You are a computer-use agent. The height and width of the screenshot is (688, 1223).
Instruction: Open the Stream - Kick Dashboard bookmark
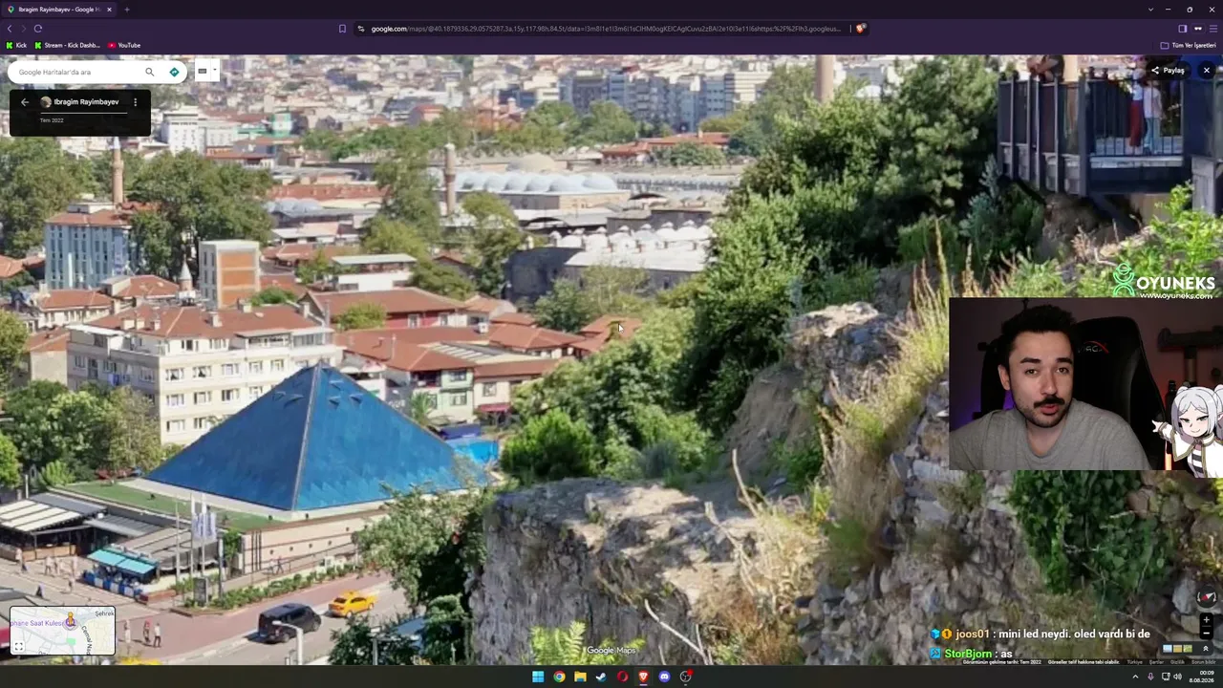pos(66,45)
